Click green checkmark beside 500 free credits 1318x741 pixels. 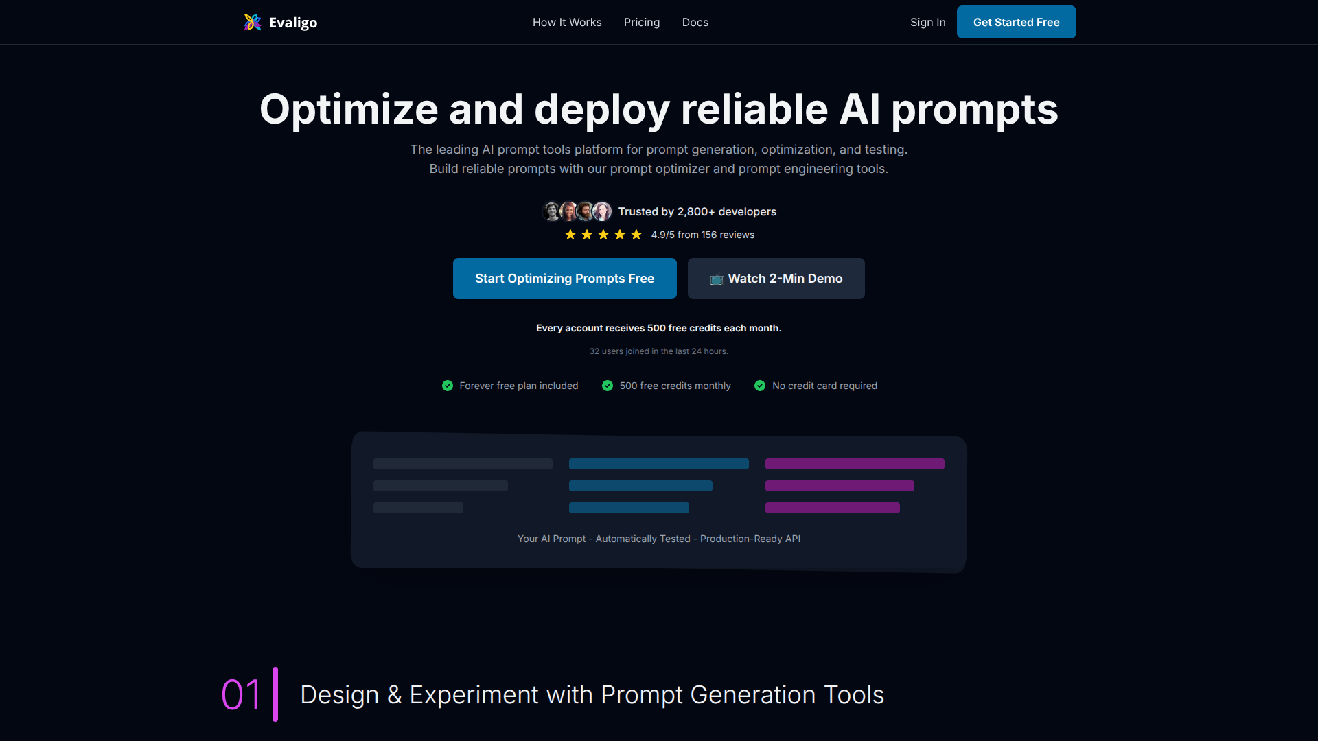tap(608, 386)
